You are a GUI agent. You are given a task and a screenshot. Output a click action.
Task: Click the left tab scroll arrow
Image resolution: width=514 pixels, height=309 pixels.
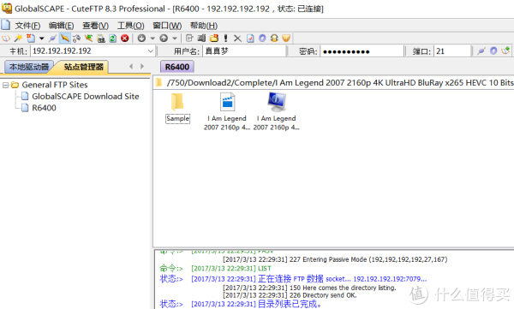(x=131, y=67)
